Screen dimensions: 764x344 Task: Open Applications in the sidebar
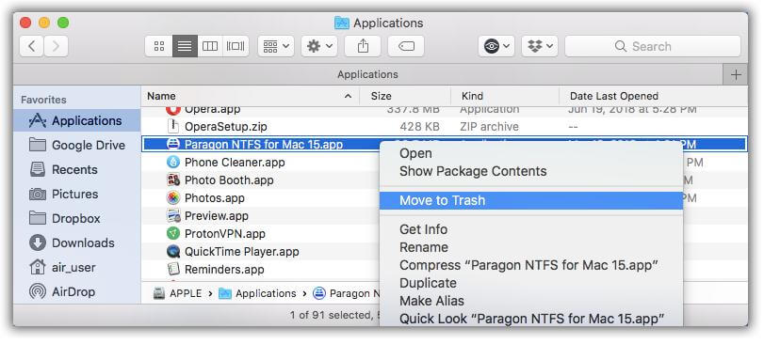(x=77, y=120)
